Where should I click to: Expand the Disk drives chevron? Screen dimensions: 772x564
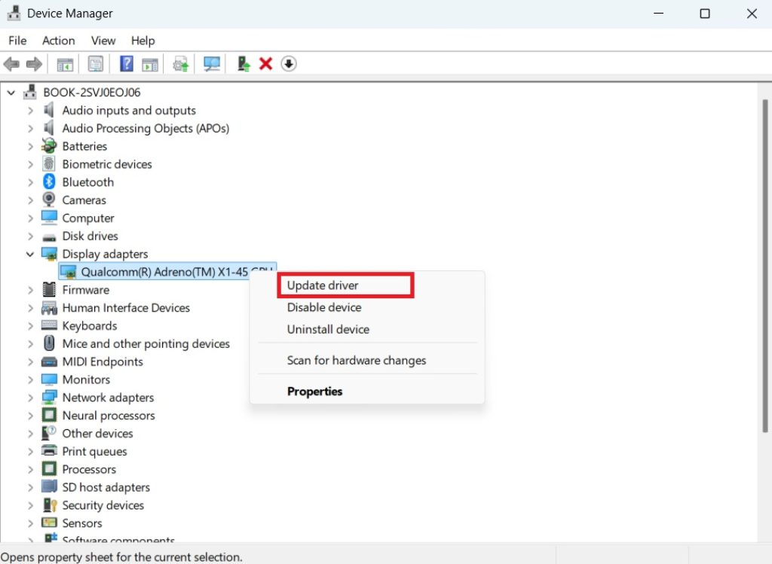point(30,236)
